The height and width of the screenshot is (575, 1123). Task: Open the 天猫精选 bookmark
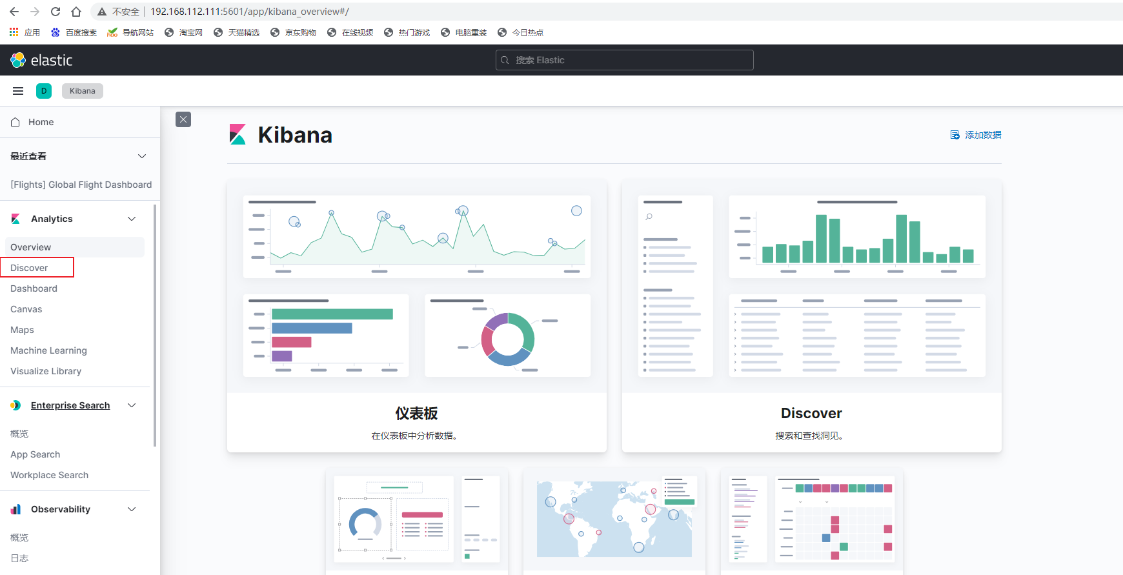point(236,32)
